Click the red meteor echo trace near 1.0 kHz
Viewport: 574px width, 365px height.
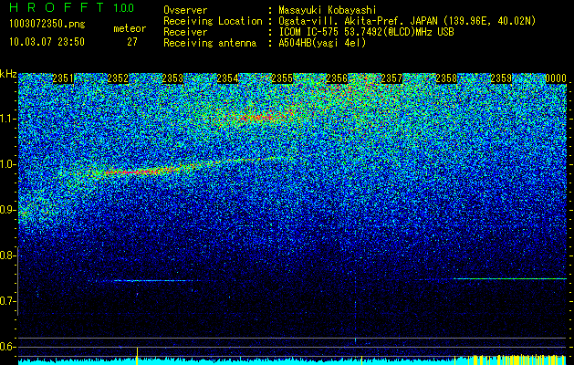click(133, 172)
